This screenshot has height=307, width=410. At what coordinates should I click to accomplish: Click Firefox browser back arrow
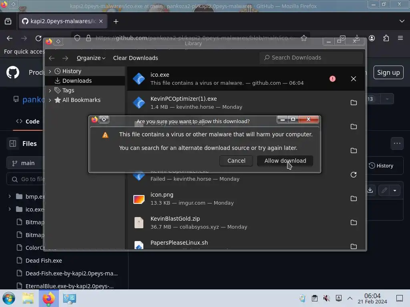[10, 38]
